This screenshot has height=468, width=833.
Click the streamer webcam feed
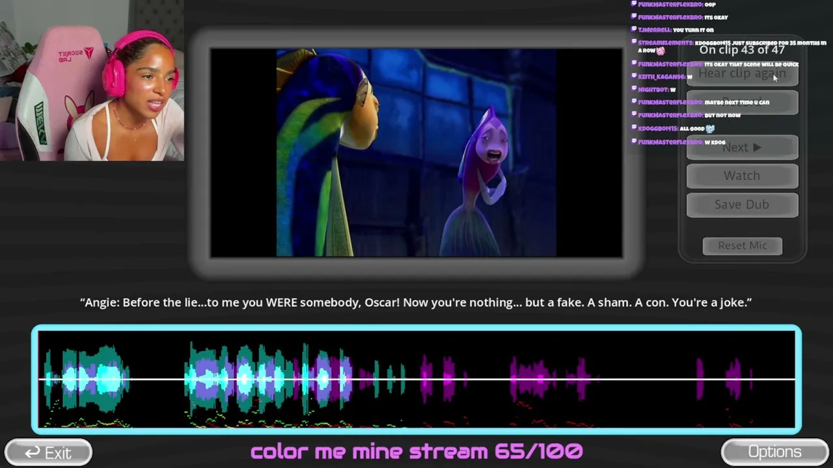point(92,81)
